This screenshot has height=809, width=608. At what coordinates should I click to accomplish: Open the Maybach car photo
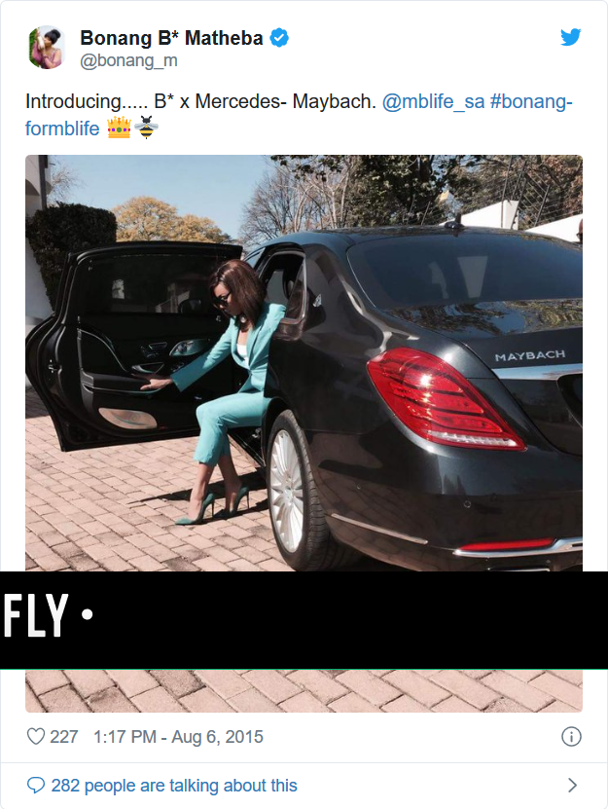(304, 363)
